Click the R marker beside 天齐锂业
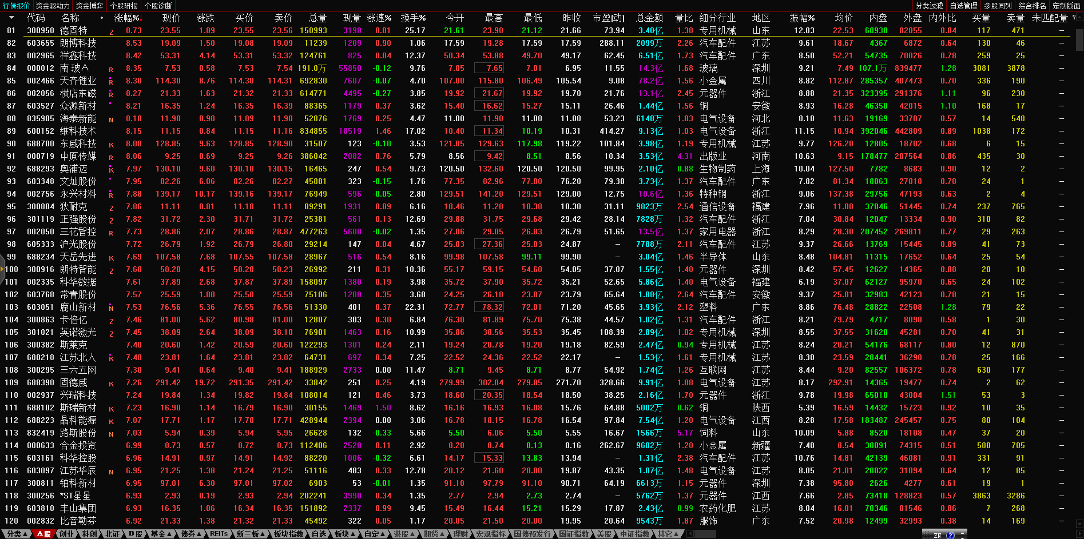Image resolution: width=1084 pixels, height=539 pixels. tap(111, 82)
